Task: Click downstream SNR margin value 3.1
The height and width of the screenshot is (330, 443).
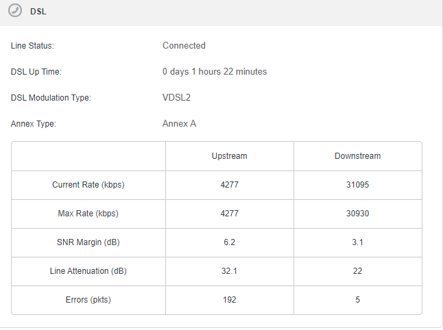Action: pos(357,242)
